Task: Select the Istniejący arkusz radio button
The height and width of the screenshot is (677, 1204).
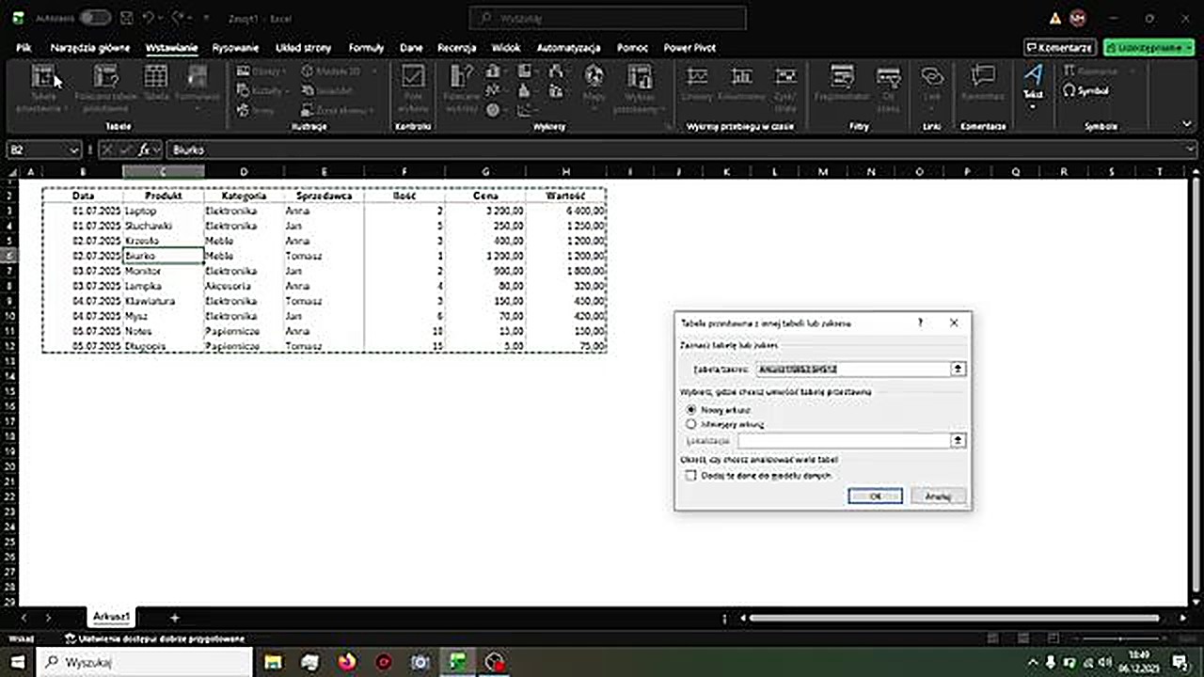Action: coord(691,424)
